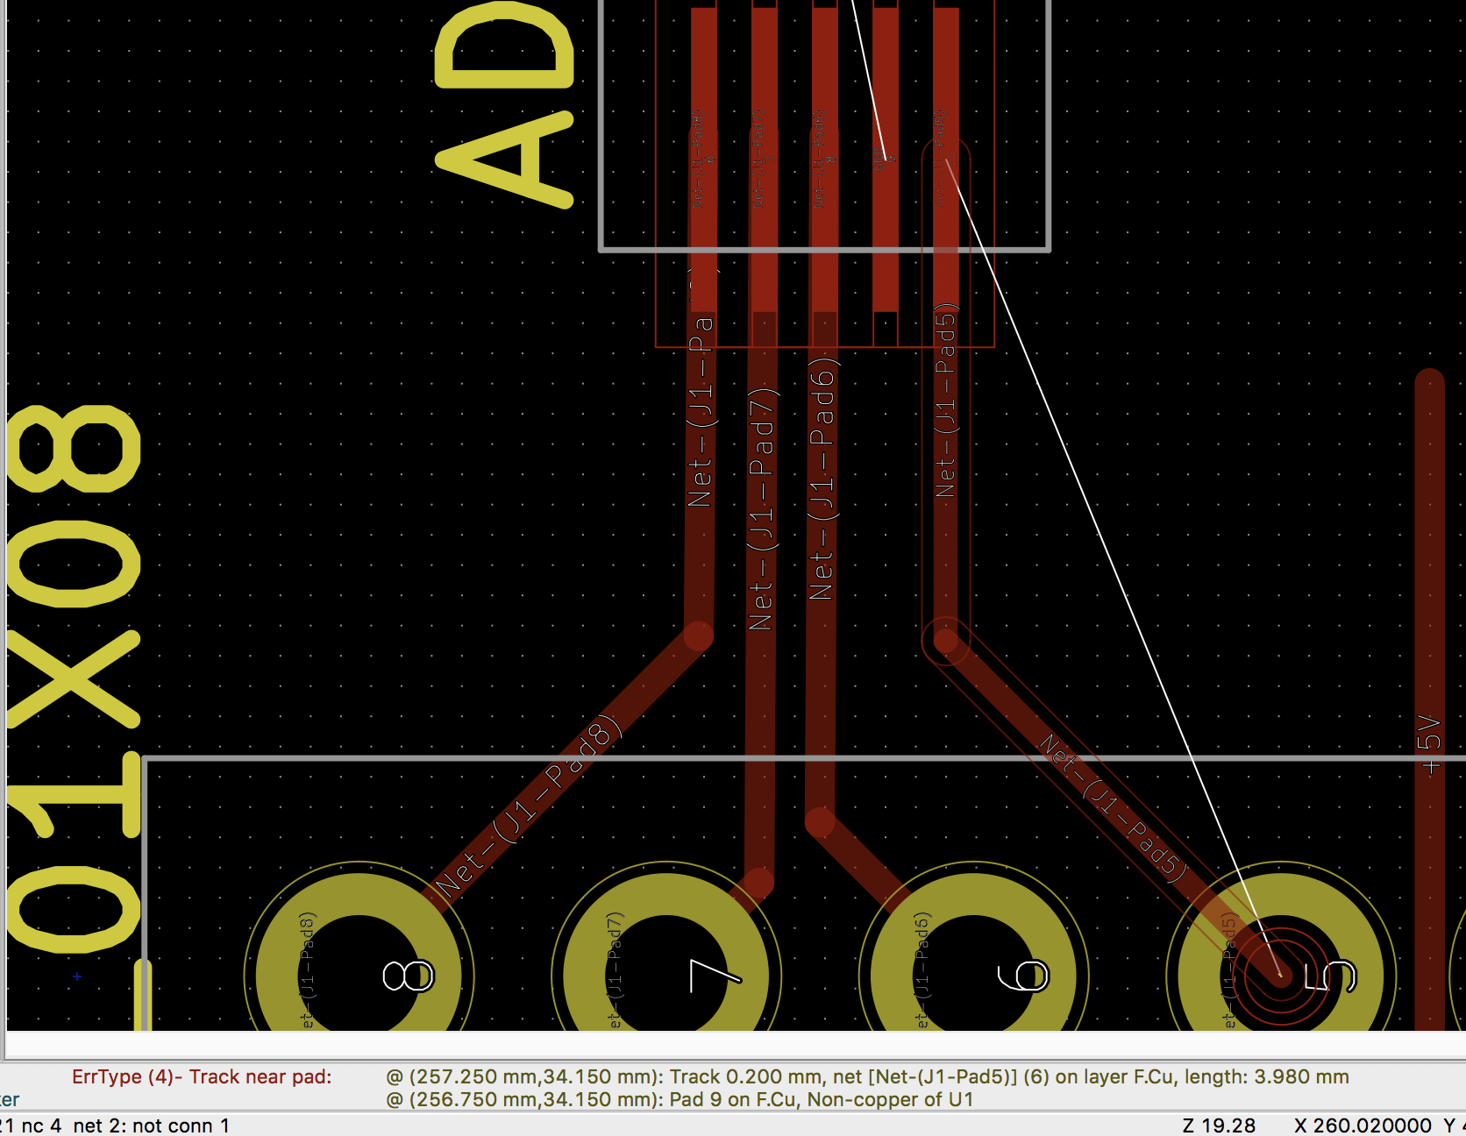
Task: Select the U1 pad above the Net-(J1-Pad6) track
Action: click(825, 158)
